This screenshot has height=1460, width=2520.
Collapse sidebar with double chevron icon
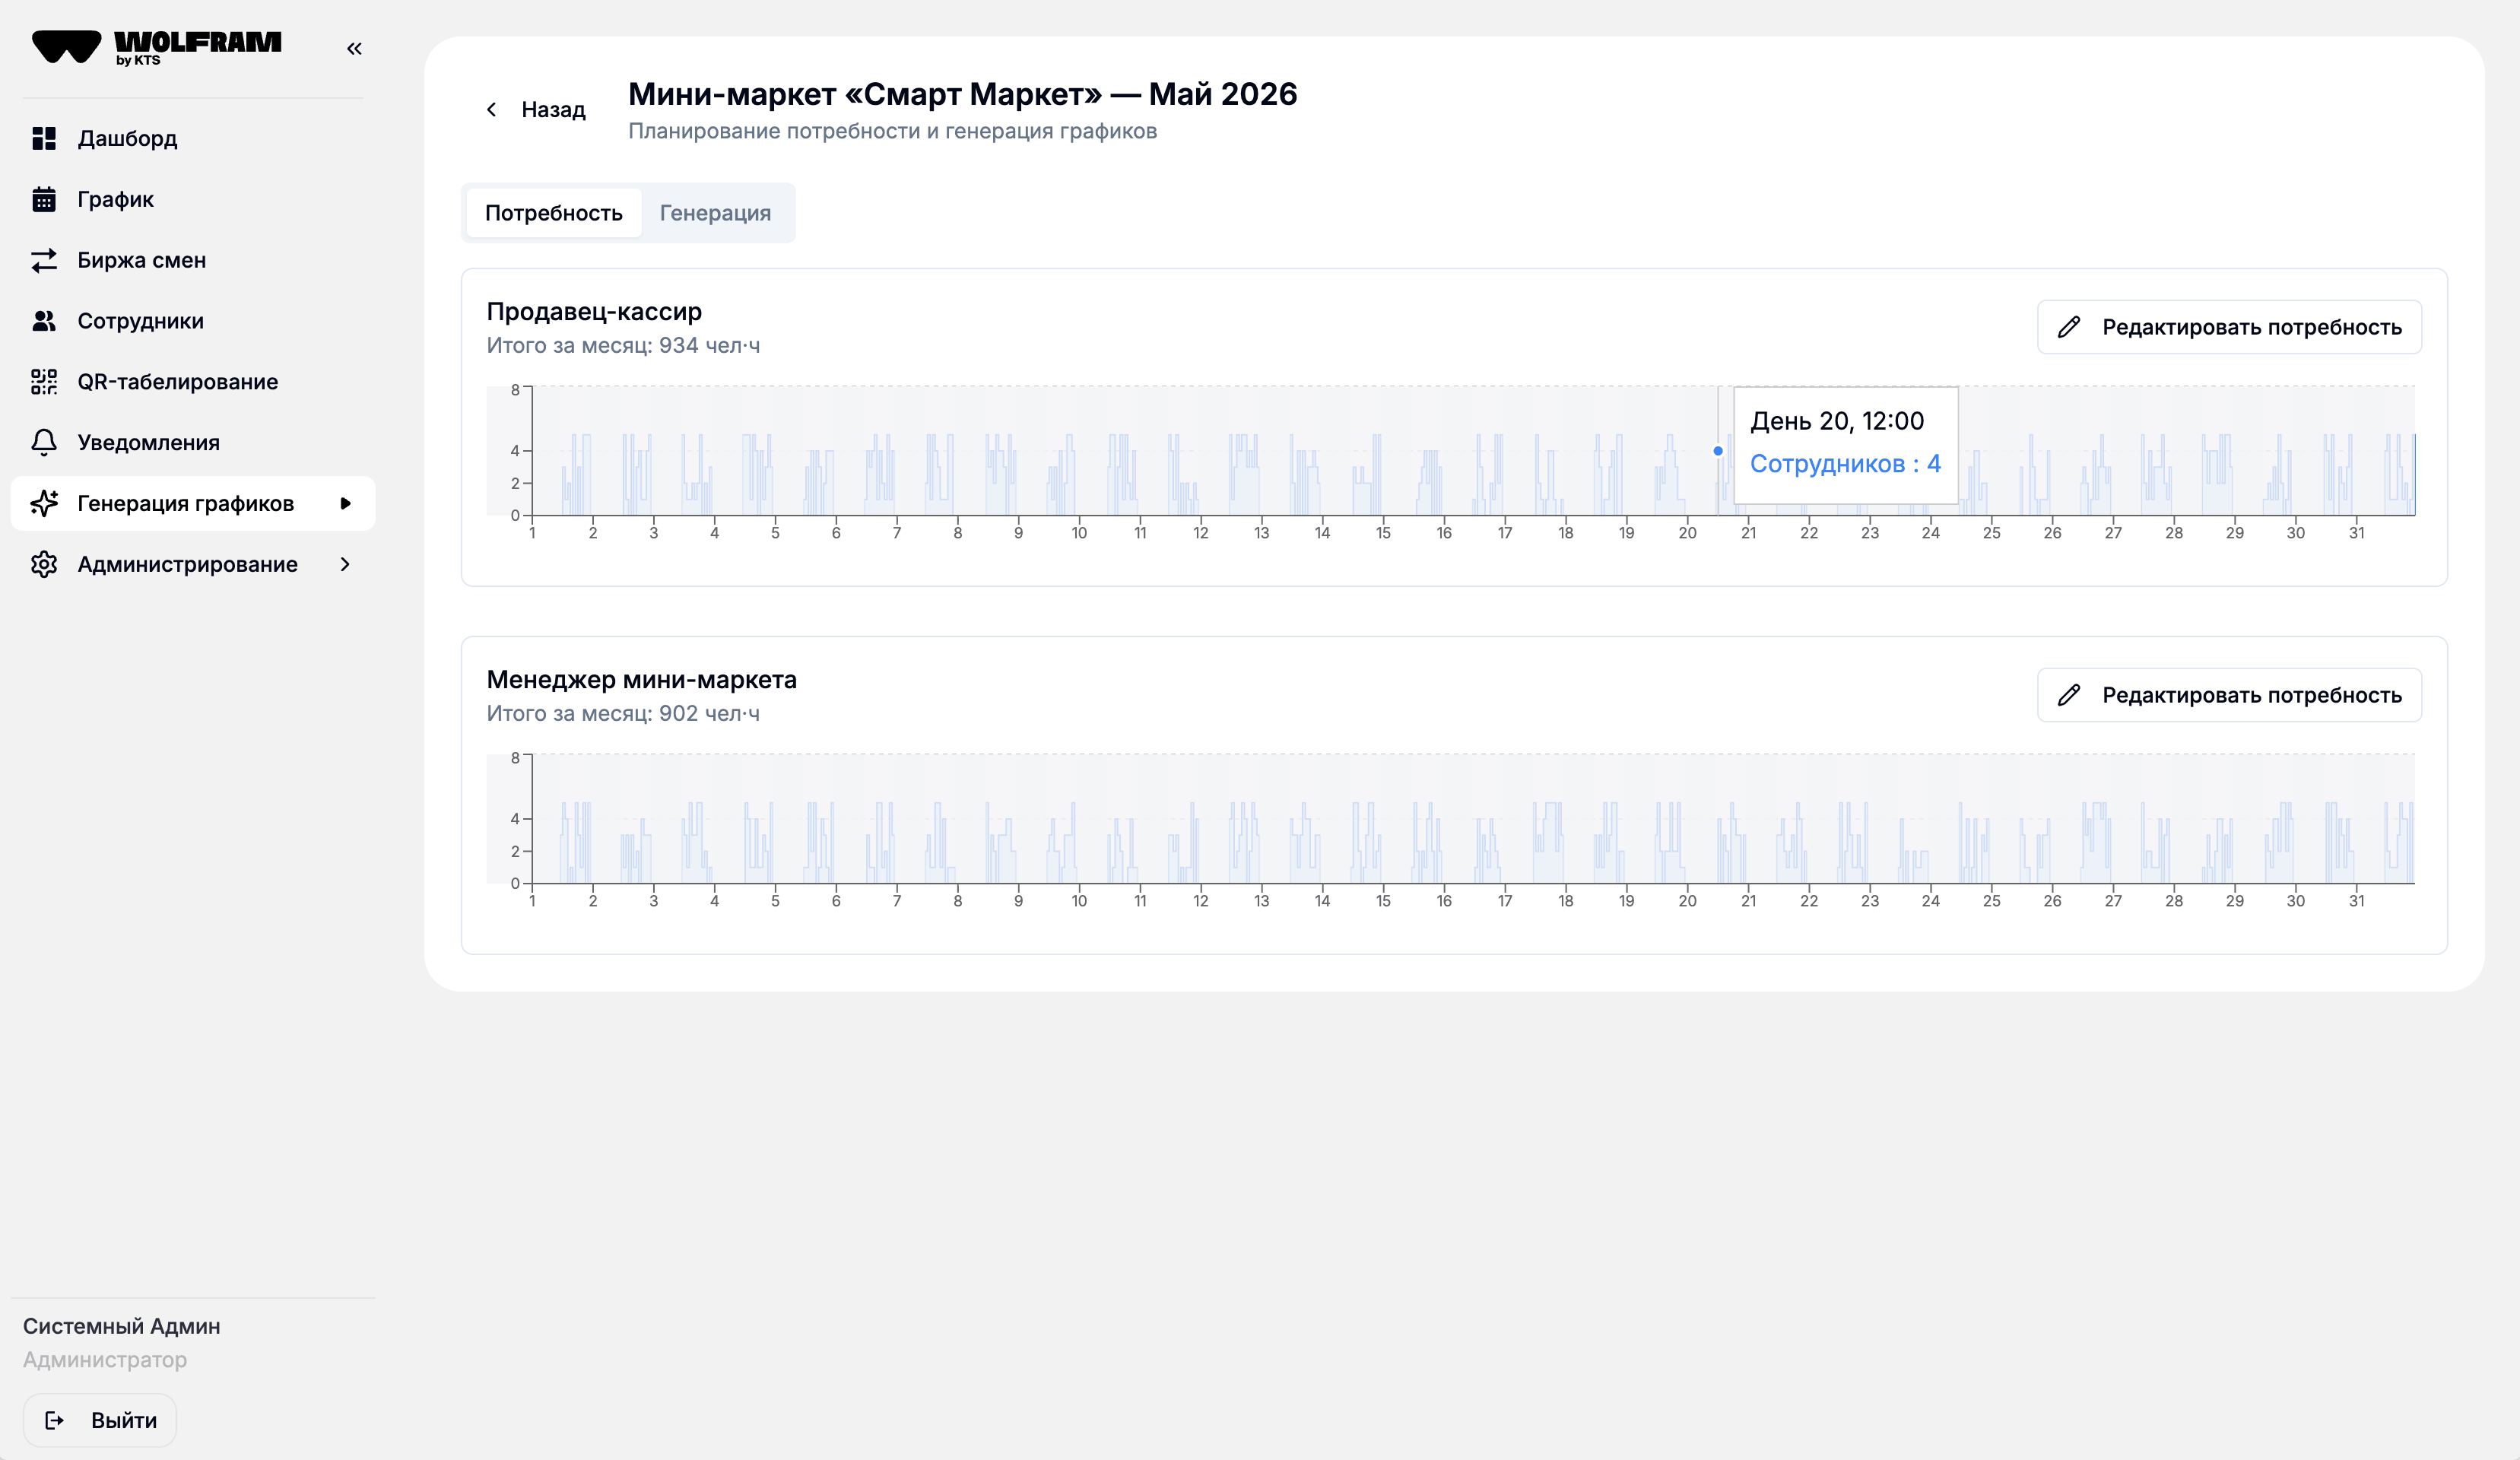tap(354, 48)
